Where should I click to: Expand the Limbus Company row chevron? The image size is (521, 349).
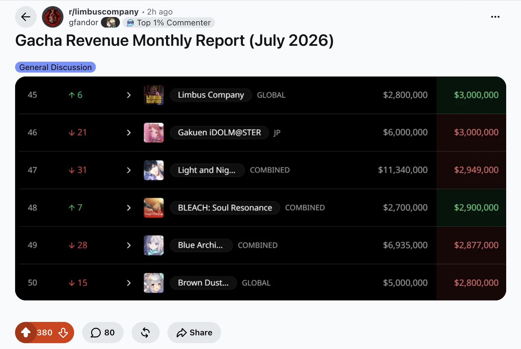pos(129,95)
